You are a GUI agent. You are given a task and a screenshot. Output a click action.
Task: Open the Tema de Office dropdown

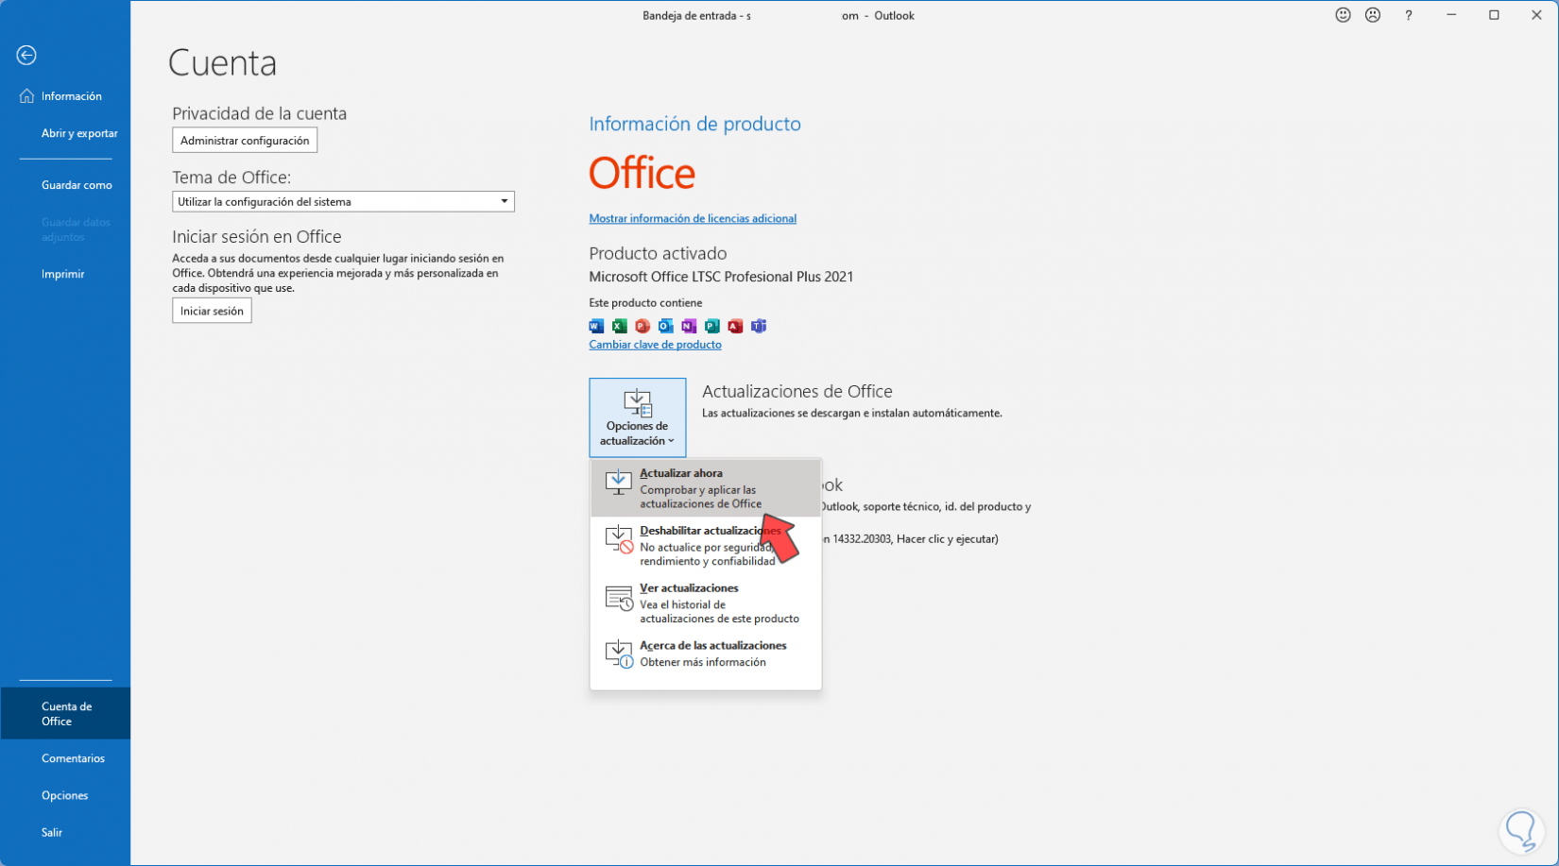[x=343, y=201]
